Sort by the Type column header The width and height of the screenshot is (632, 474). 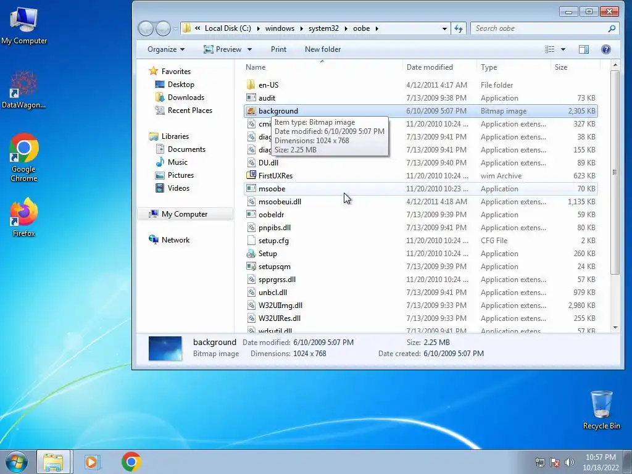pyautogui.click(x=513, y=67)
